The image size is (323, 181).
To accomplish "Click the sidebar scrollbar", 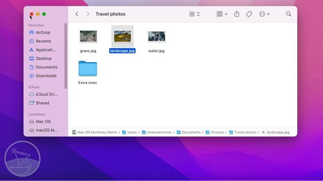I will coord(66,56).
